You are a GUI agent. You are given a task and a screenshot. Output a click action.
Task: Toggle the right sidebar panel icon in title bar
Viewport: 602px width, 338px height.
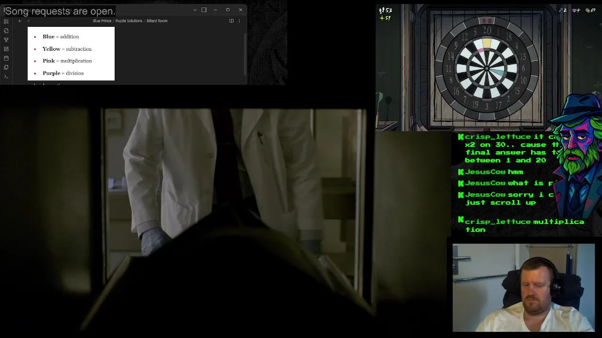204,10
